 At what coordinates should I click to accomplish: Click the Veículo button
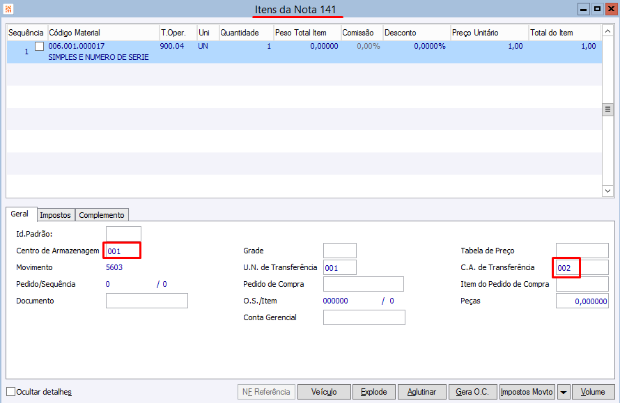(324, 392)
